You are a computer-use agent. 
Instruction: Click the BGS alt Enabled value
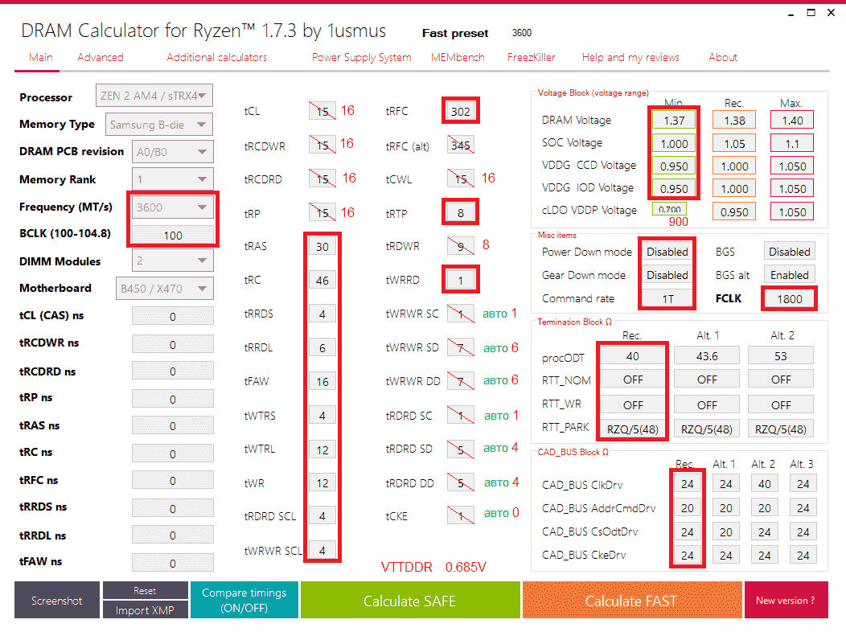(790, 275)
